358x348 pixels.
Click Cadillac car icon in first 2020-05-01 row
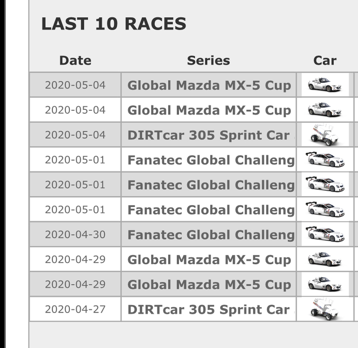(x=325, y=159)
